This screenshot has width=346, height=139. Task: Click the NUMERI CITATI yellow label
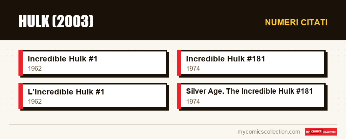click(x=296, y=23)
